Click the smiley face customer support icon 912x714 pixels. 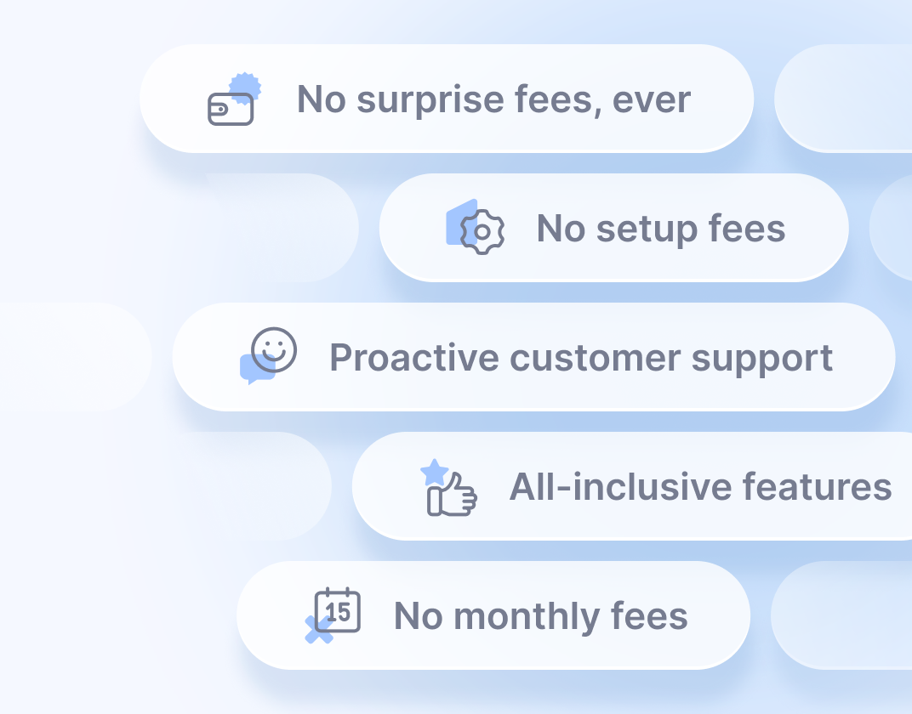(x=275, y=349)
